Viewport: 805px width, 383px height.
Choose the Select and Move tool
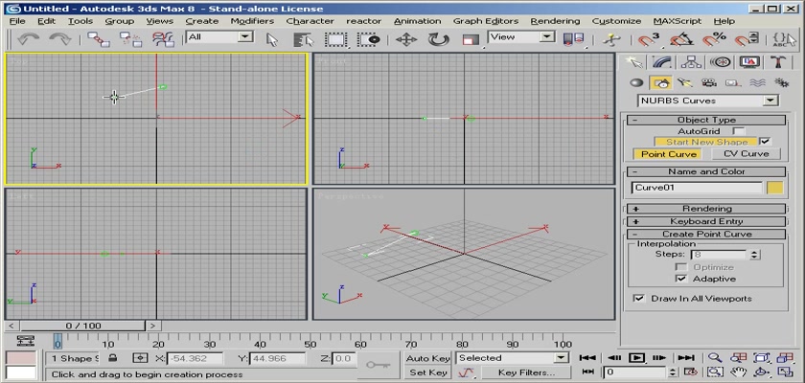click(x=406, y=39)
